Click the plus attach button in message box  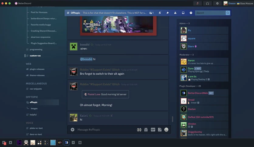(x=72, y=130)
